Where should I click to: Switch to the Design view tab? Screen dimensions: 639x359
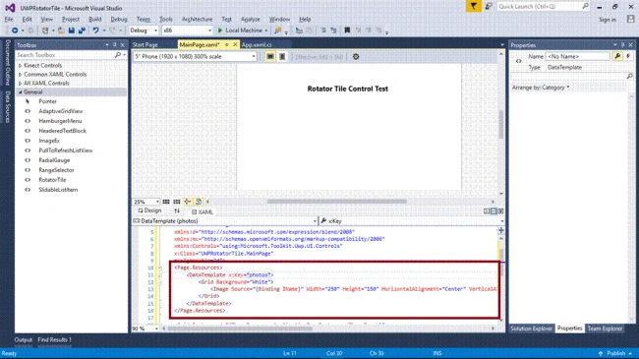click(x=149, y=210)
